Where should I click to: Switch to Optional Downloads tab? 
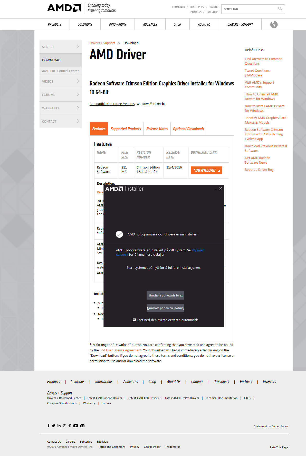189,129
